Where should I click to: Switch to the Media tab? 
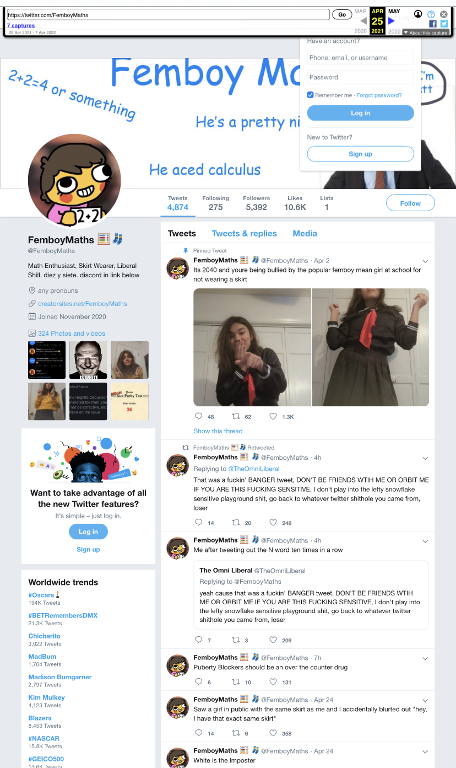(x=305, y=233)
